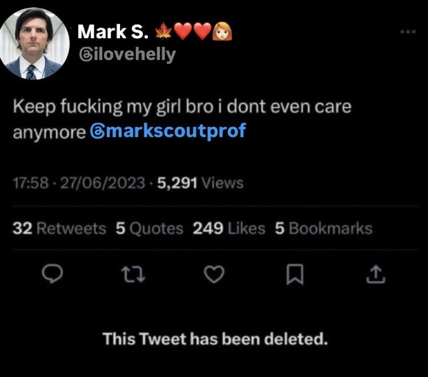Click "This Tweet has been deleted." notice
428x377 pixels.
[x=215, y=339]
